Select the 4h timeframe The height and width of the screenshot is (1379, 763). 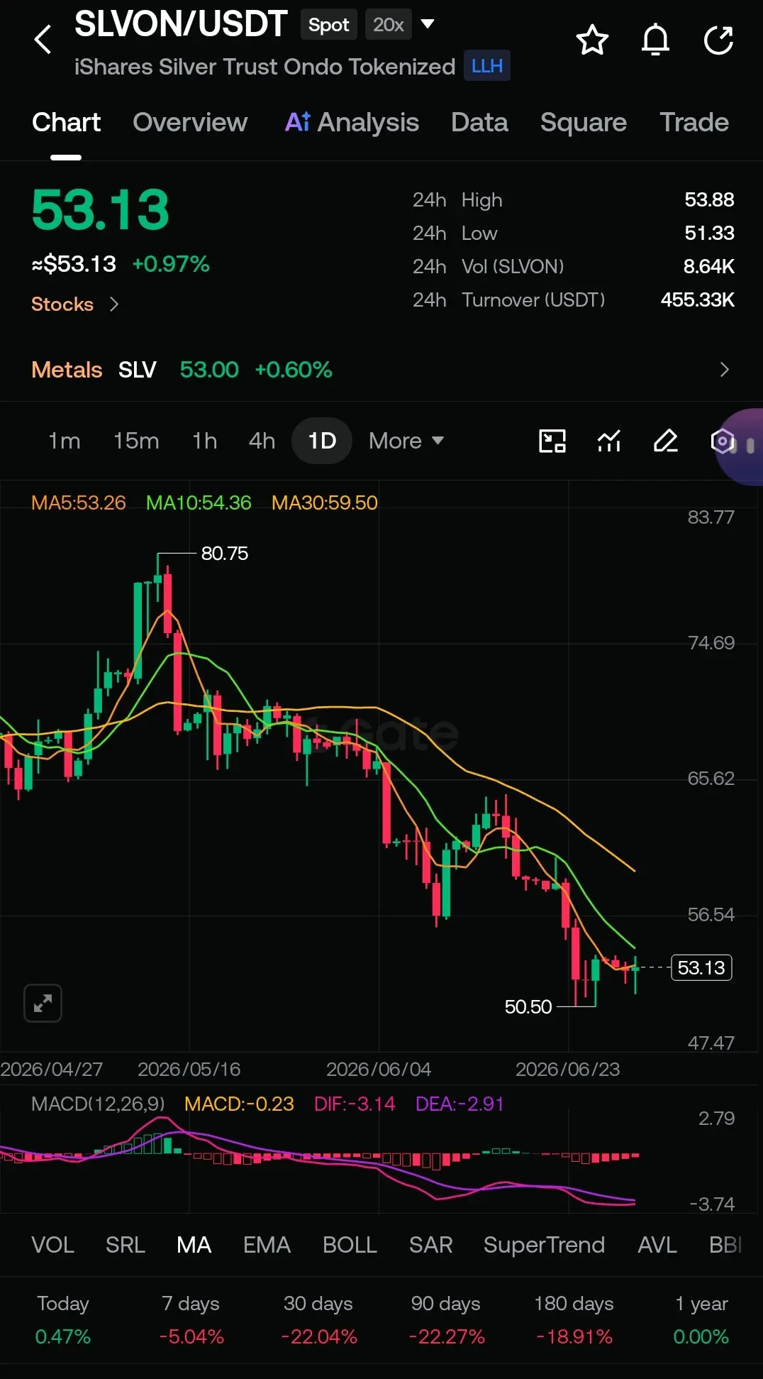pyautogui.click(x=262, y=441)
